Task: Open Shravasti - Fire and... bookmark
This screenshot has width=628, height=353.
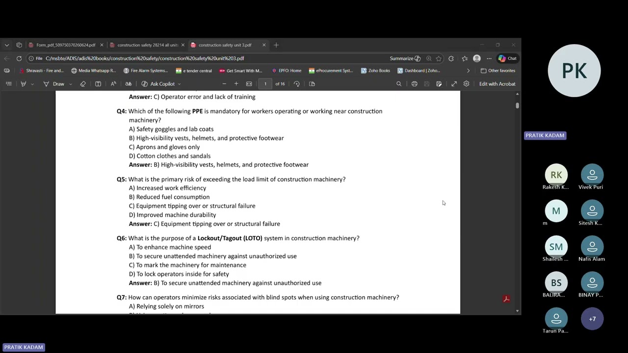Action: tap(41, 71)
